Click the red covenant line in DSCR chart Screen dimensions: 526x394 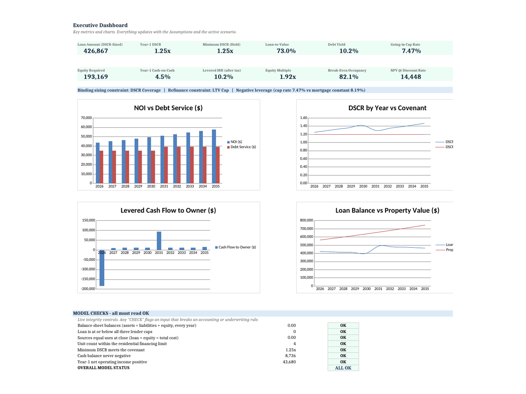pyautogui.click(x=370, y=134)
